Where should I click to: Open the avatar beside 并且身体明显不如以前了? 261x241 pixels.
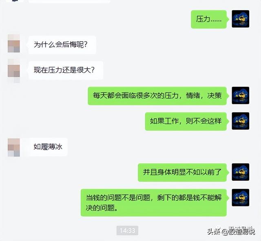coord(240,172)
